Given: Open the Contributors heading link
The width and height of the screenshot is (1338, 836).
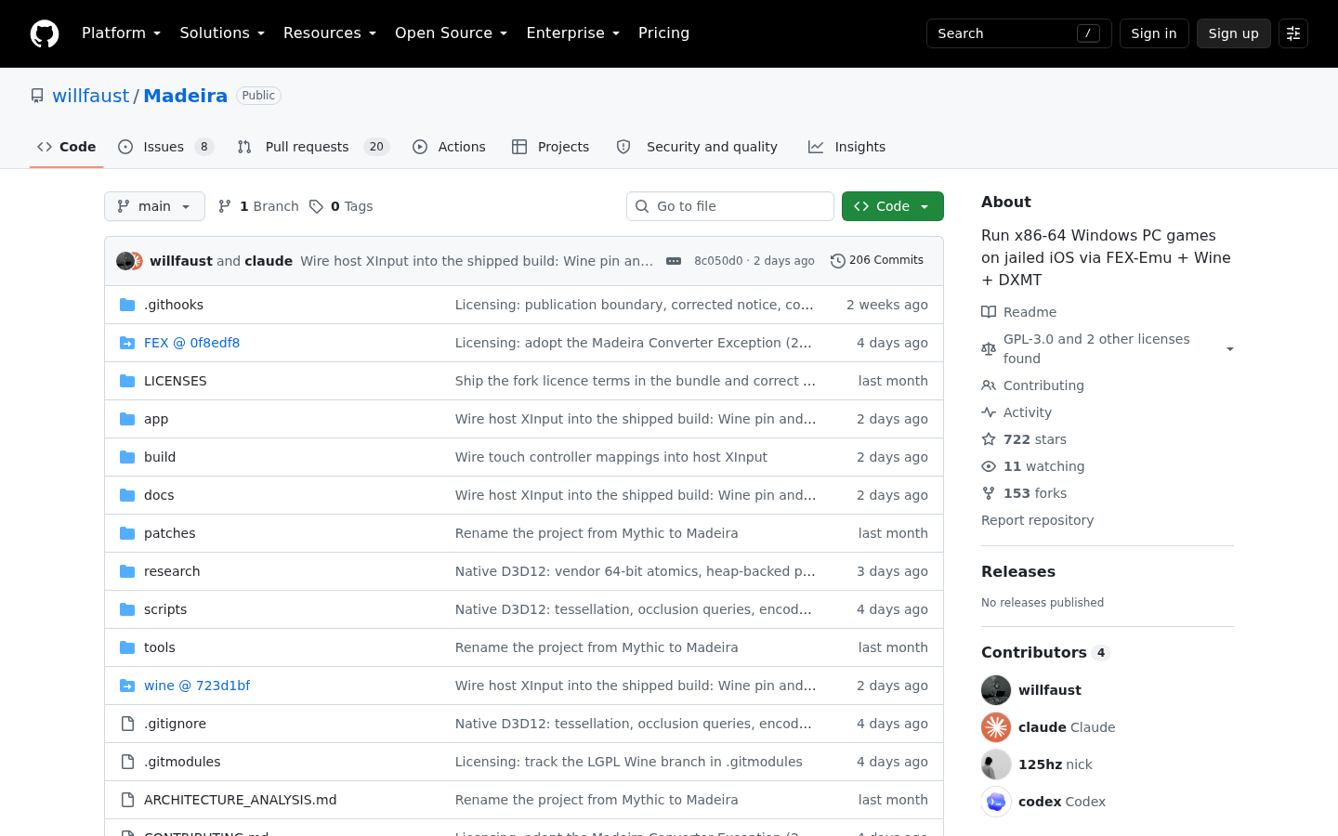Looking at the screenshot, I should coord(1046,652).
